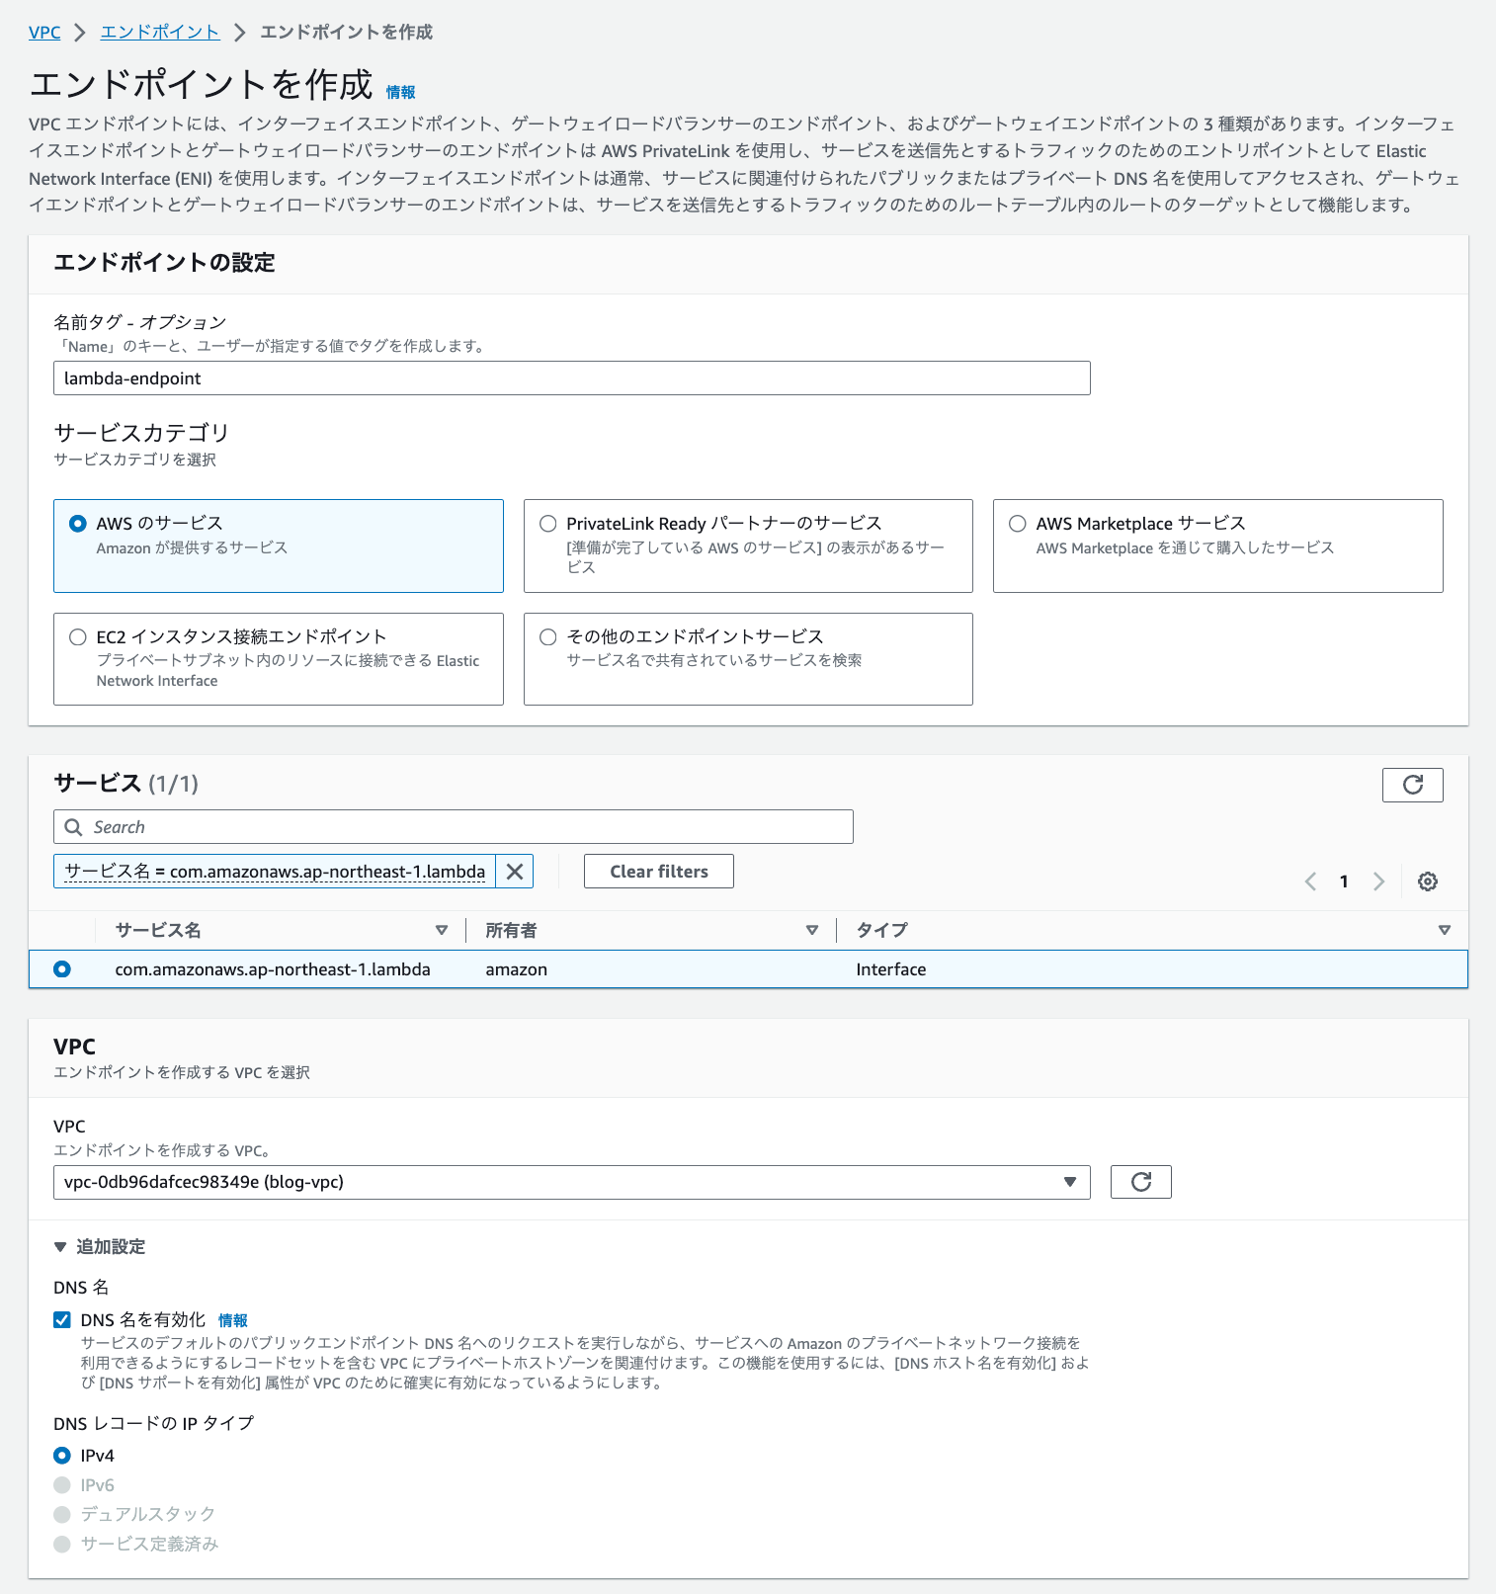Navigate to VPC breadcrumb

44,33
